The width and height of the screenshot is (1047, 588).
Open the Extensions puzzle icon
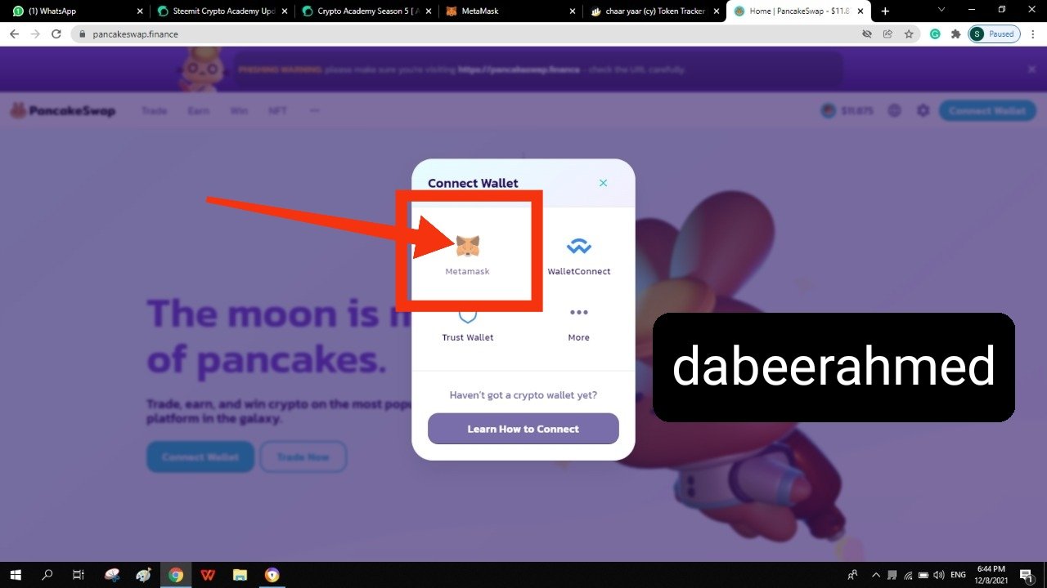coord(955,34)
